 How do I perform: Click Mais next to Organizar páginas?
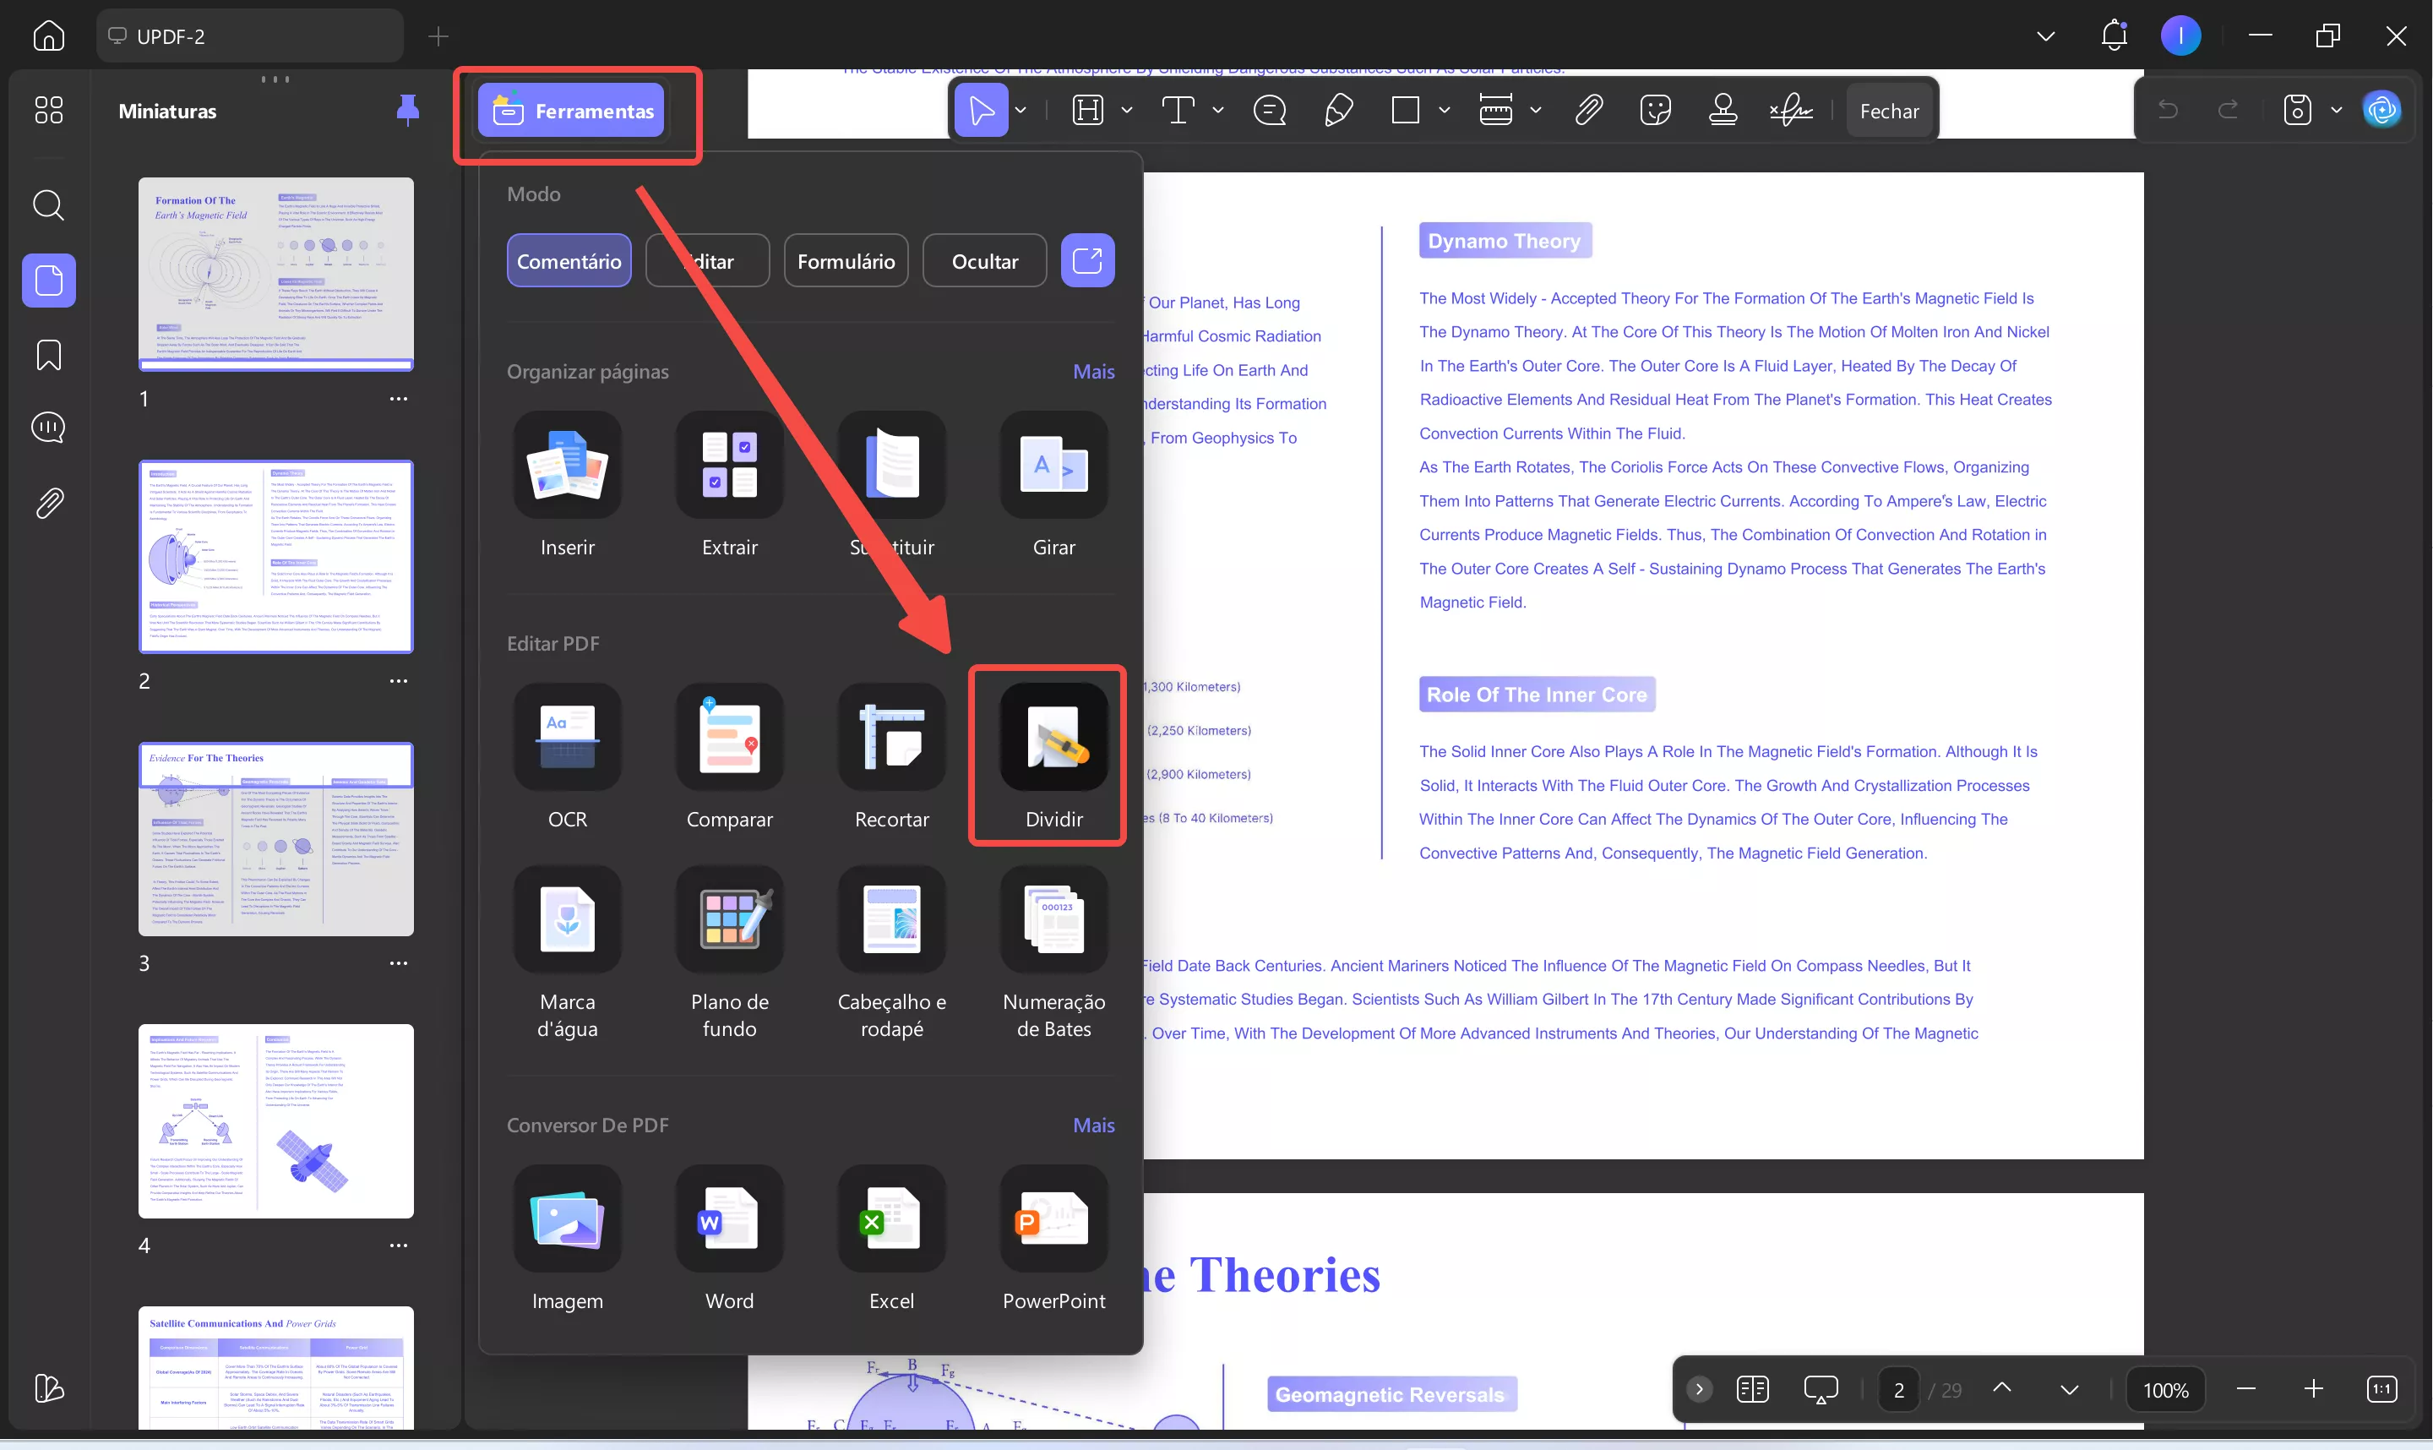click(1093, 371)
